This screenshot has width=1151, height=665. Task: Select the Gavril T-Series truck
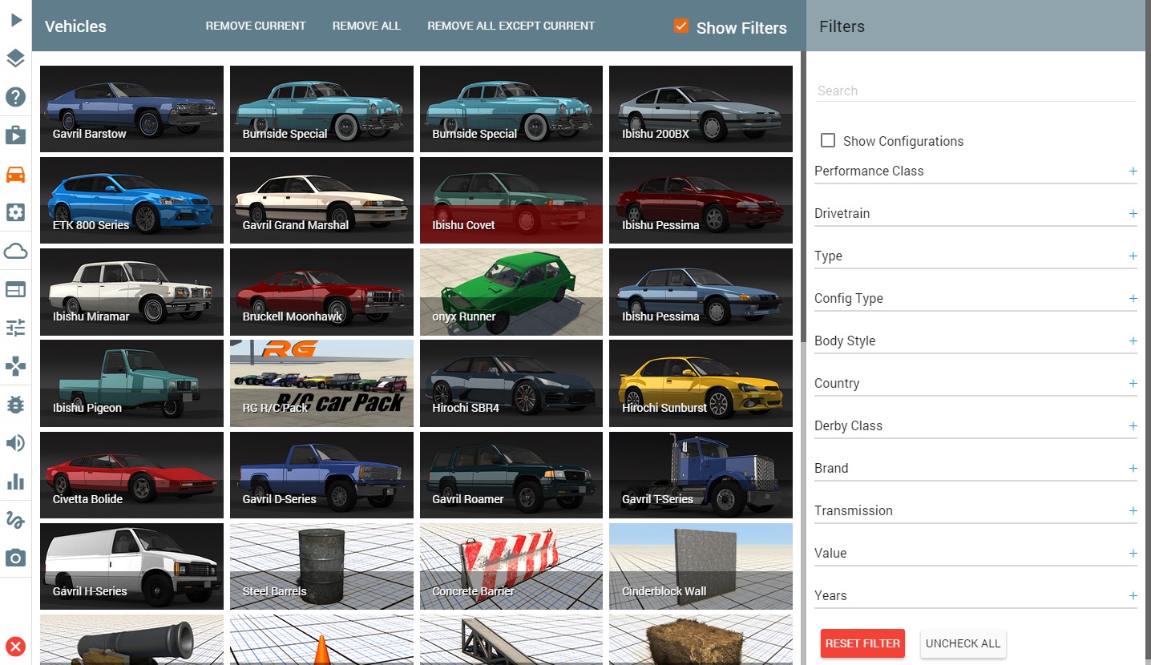click(701, 475)
